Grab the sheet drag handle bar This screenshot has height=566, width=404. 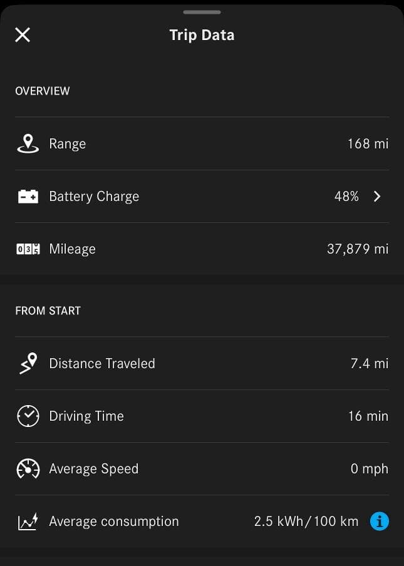click(202, 13)
